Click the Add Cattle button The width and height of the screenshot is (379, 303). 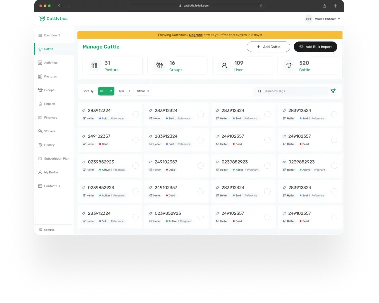(x=268, y=47)
